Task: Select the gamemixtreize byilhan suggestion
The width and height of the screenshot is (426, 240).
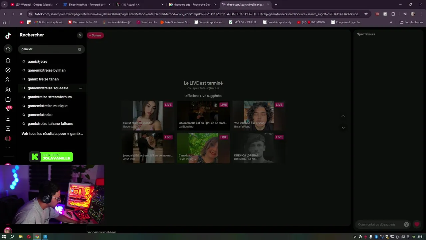Action: [x=46, y=70]
